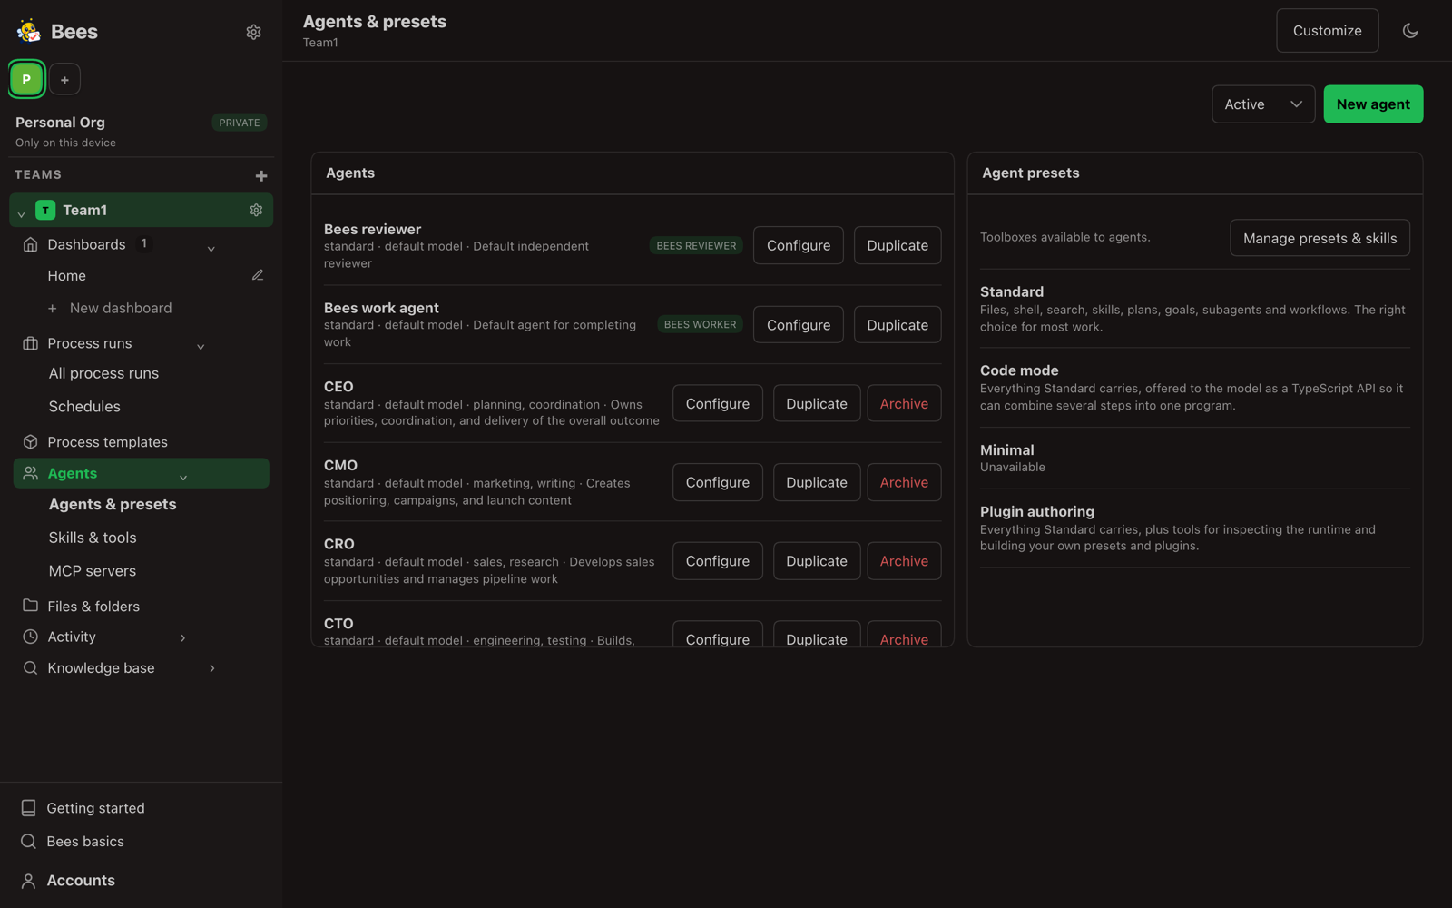Collapse the Process runs section chevron
This screenshot has width=1452, height=908.
[201, 346]
